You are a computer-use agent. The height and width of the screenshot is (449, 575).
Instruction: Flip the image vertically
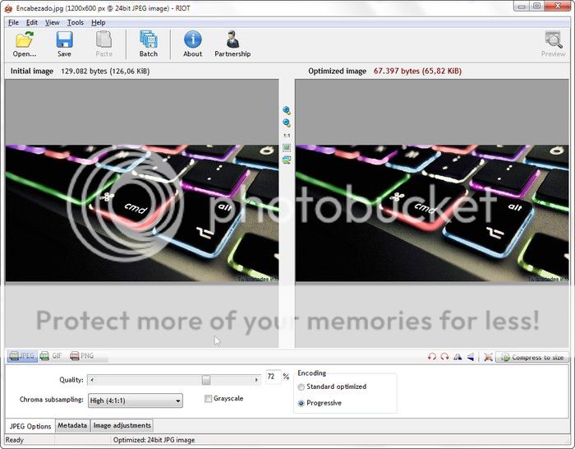(x=471, y=356)
